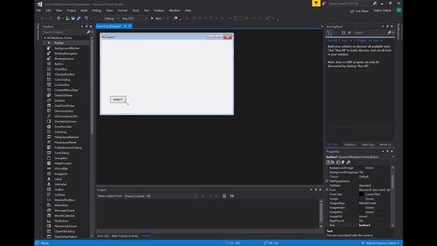Click the ForeColor black color swatch
Screen dimensions: 437x246
[x=361, y=194]
